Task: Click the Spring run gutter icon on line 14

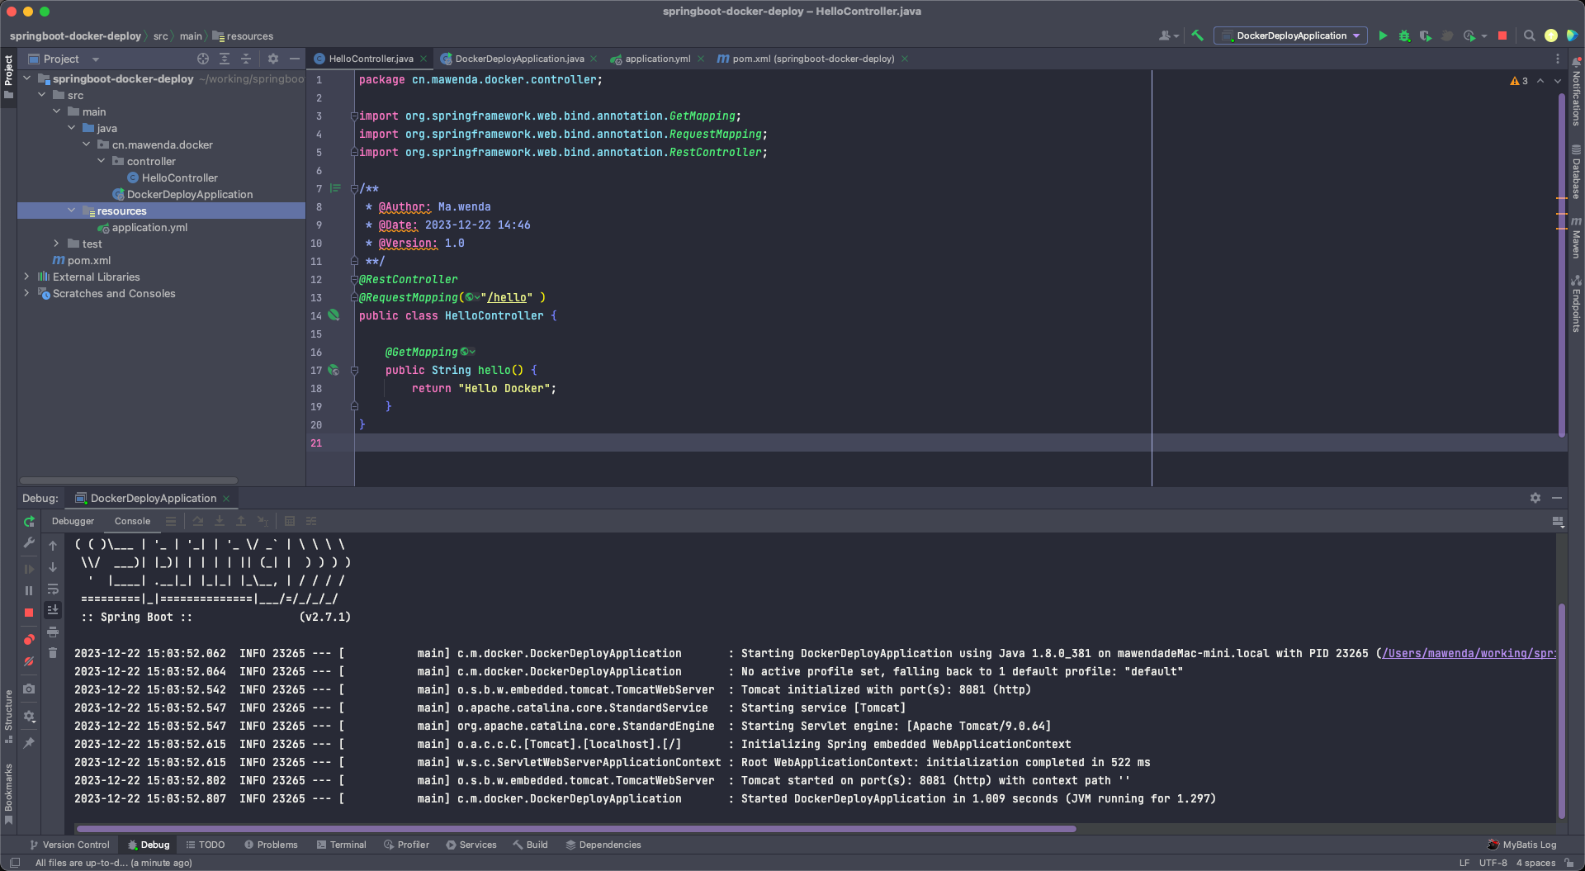Action: click(x=334, y=315)
